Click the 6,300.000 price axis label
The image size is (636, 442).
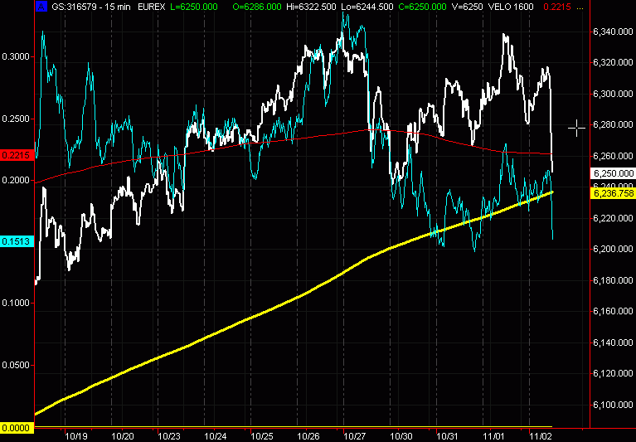coord(613,94)
